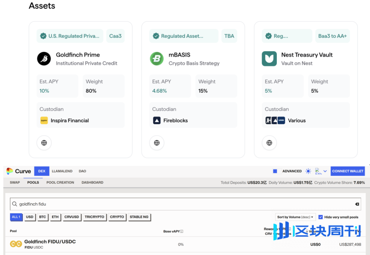Select the POOLS menu item

(33, 182)
